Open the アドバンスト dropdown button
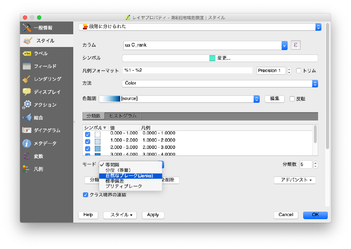 [x=294, y=180]
